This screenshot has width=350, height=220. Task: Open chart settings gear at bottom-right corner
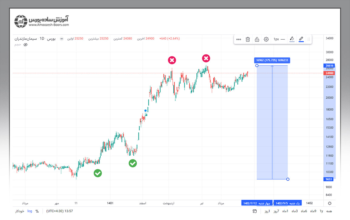(330, 203)
